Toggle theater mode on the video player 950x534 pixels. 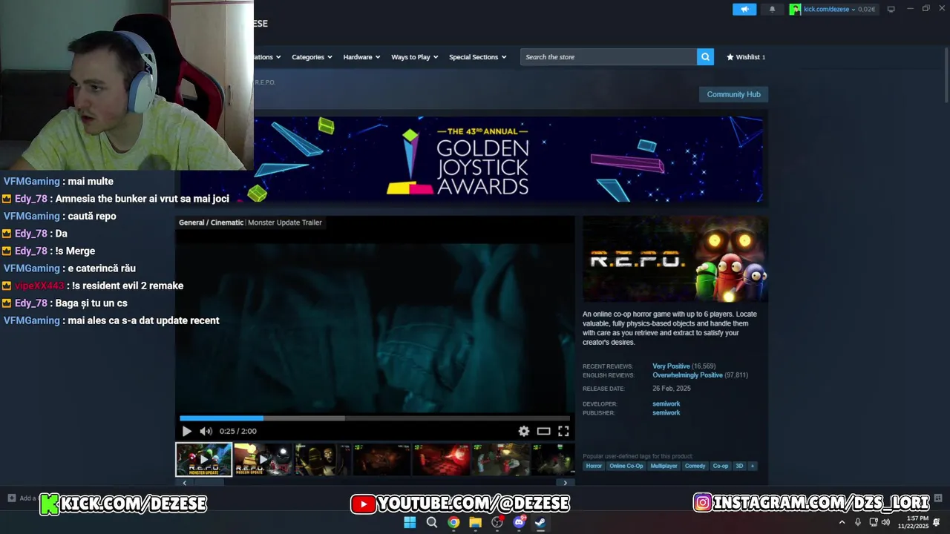544,431
